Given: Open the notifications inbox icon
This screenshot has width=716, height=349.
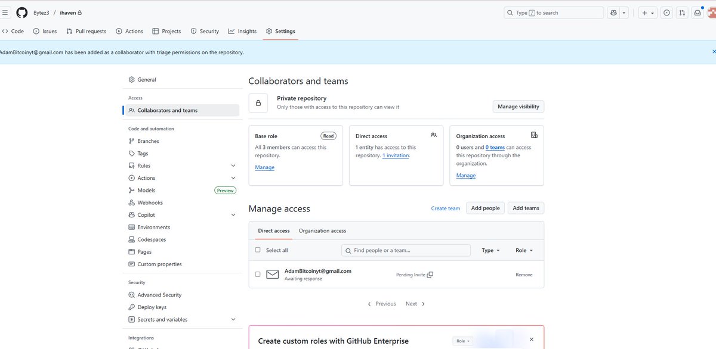Looking at the screenshot, I should pos(697,13).
